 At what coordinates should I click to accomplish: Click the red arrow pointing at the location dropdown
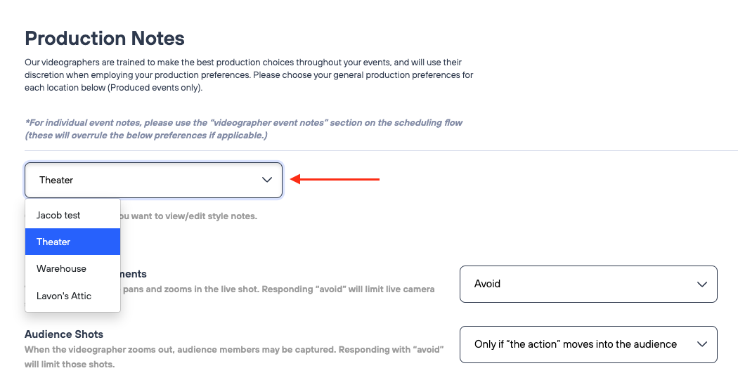coord(335,180)
